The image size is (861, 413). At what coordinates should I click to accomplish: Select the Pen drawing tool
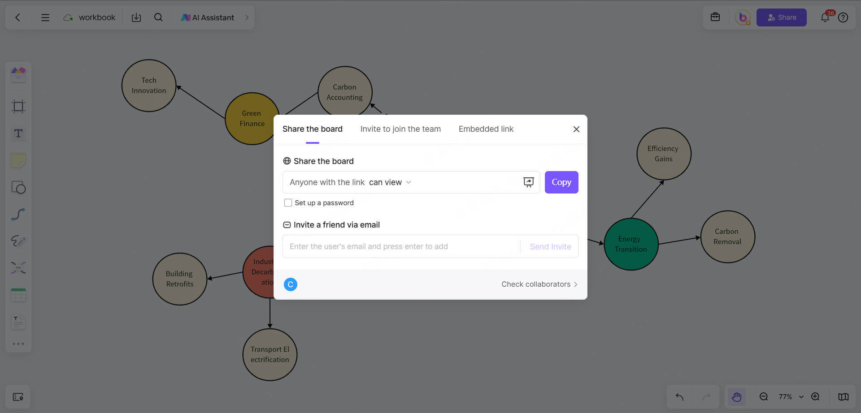coord(18,241)
